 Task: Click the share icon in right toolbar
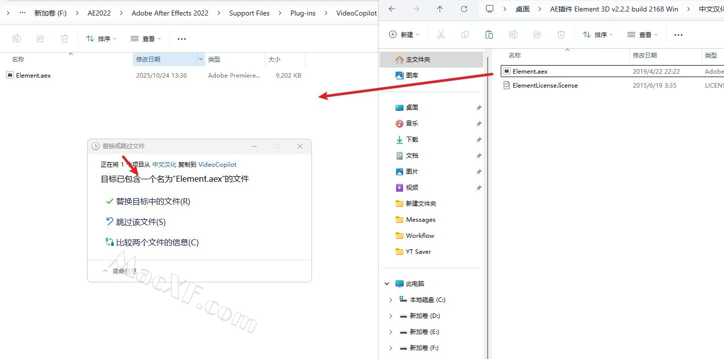537,35
